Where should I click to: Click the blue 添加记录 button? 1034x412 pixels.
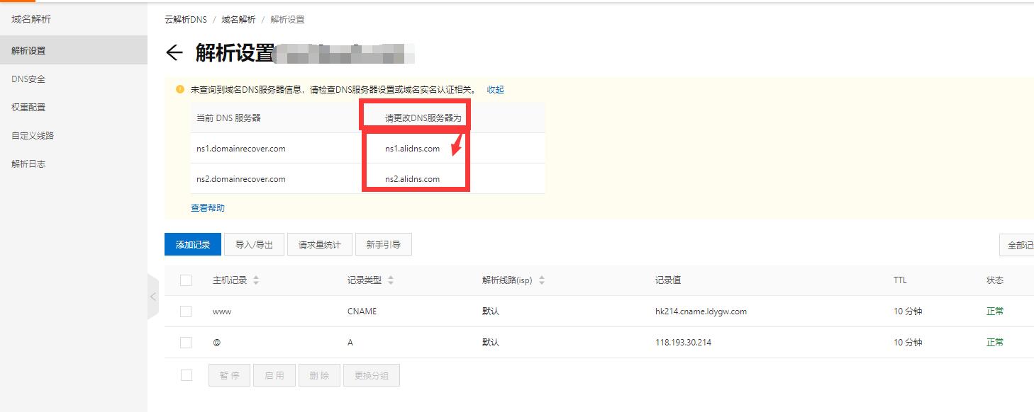point(193,244)
